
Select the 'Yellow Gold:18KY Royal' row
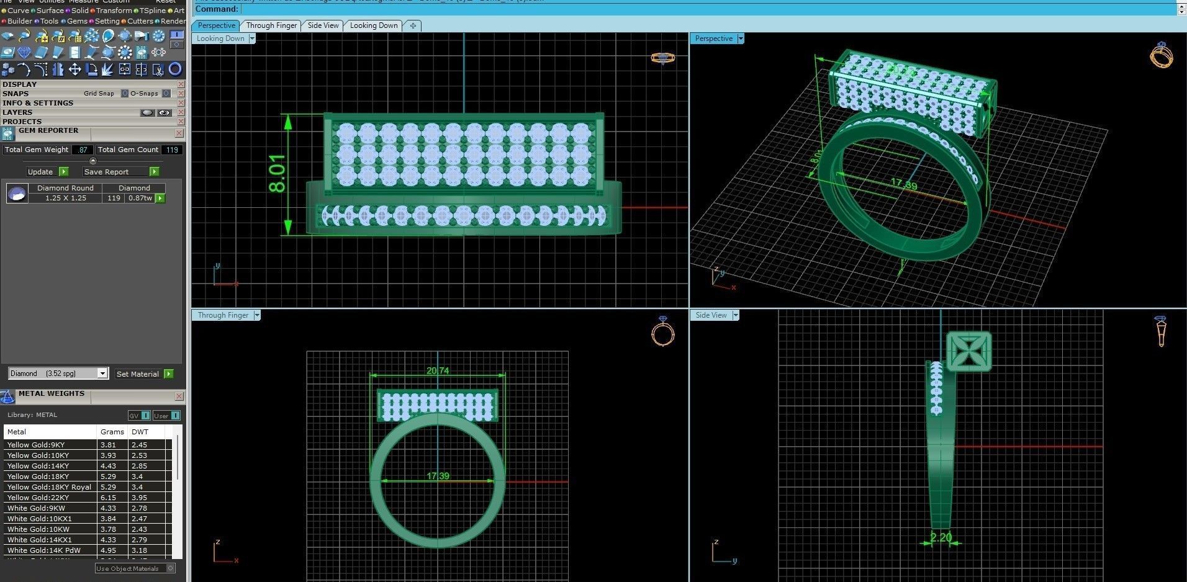pyautogui.click(x=87, y=487)
